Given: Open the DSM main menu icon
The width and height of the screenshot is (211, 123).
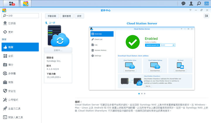Looking at the screenshot, I should pyautogui.click(x=11, y=4).
